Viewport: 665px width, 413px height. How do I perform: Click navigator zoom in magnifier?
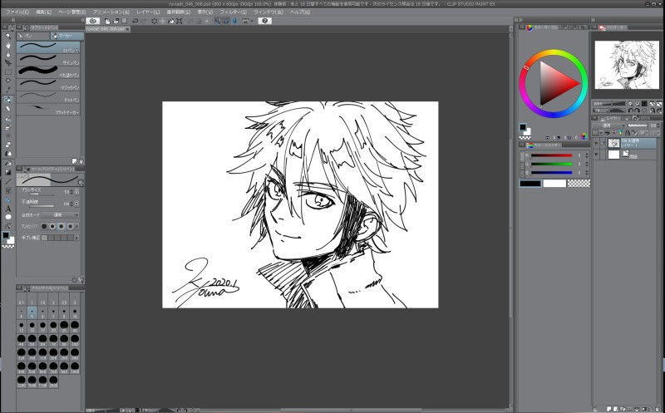pyautogui.click(x=638, y=104)
